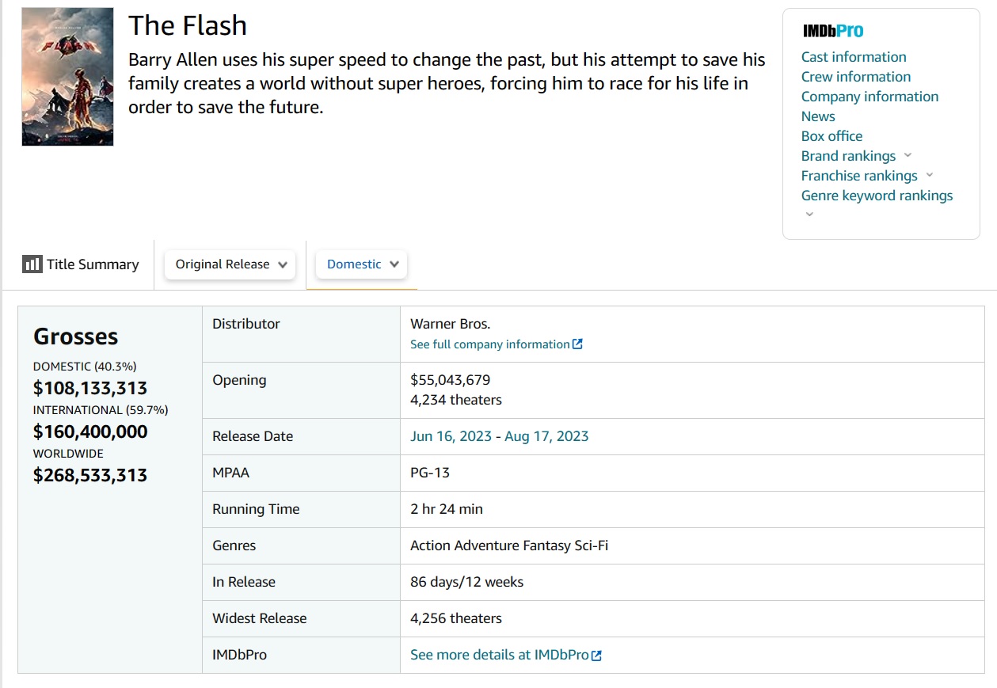The image size is (997, 688).
Task: Click external link icon beside company information
Action: [577, 344]
